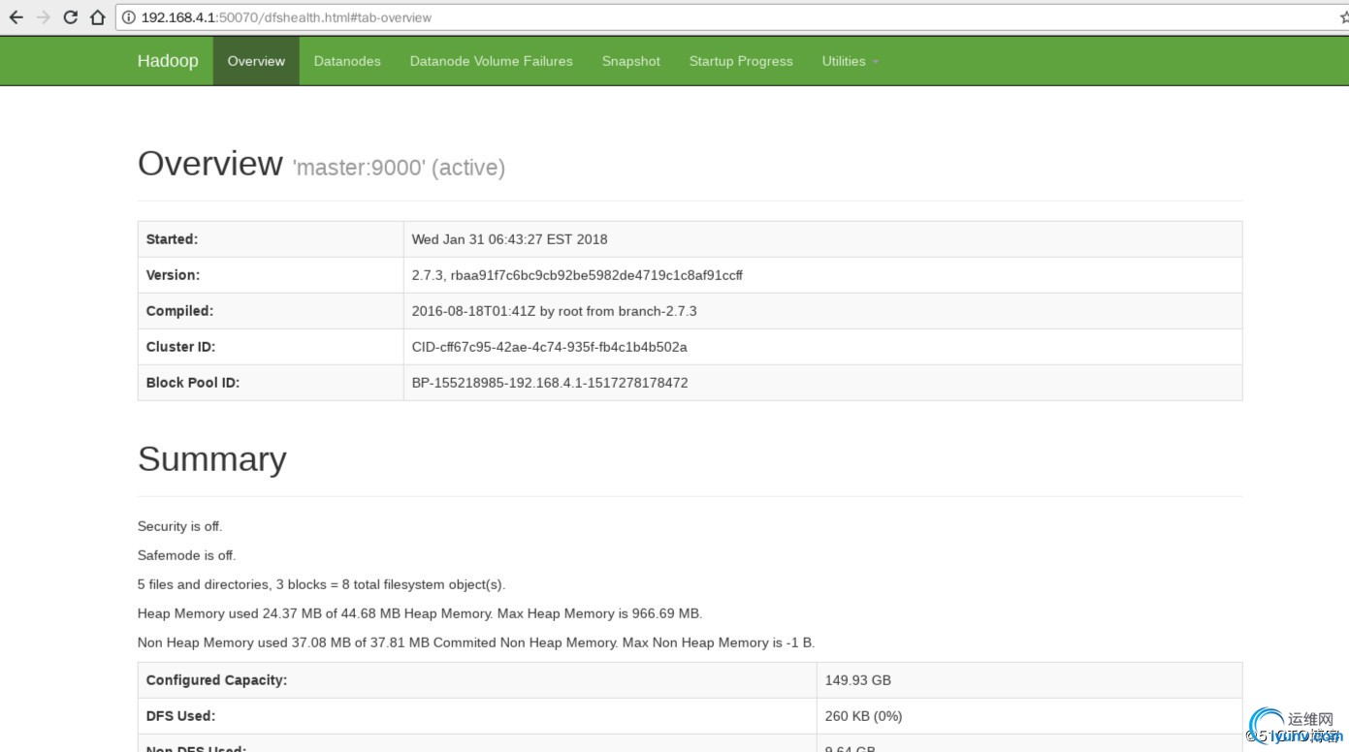The height and width of the screenshot is (752, 1349).
Task: Select '2016-08-18T01:41Z by root' value
Action: (555, 311)
